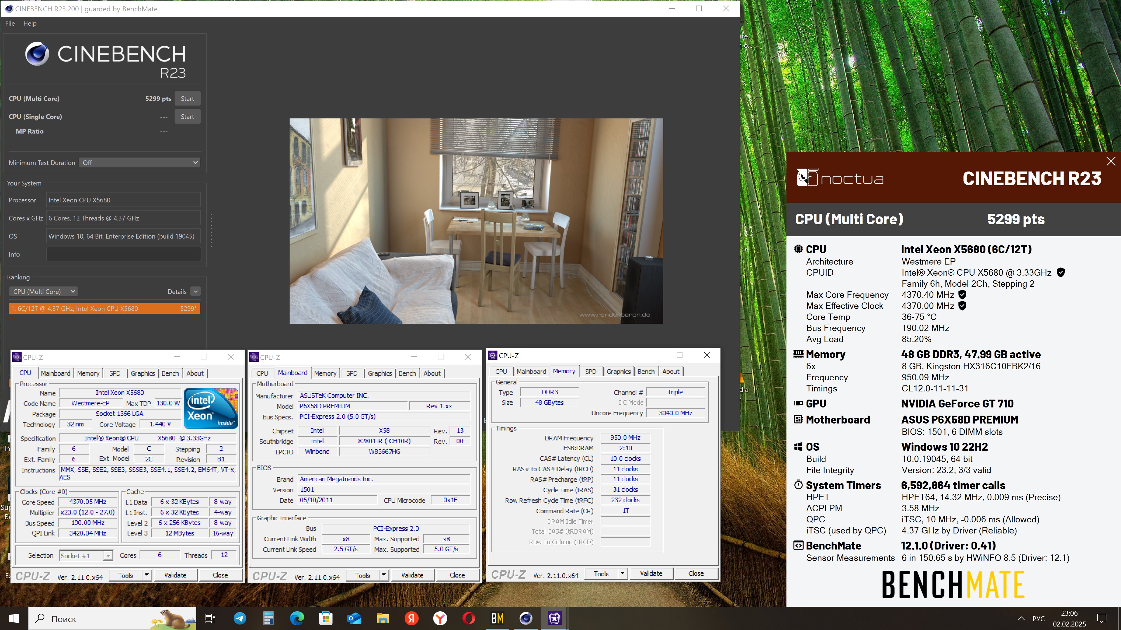This screenshot has height=630, width=1121.
Task: Open Telegram from the taskbar
Action: click(x=239, y=618)
